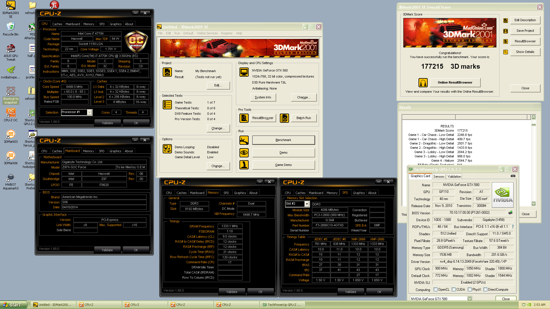The image size is (550, 309).
Task: Click the Demo eye icon
Action: 244,152
